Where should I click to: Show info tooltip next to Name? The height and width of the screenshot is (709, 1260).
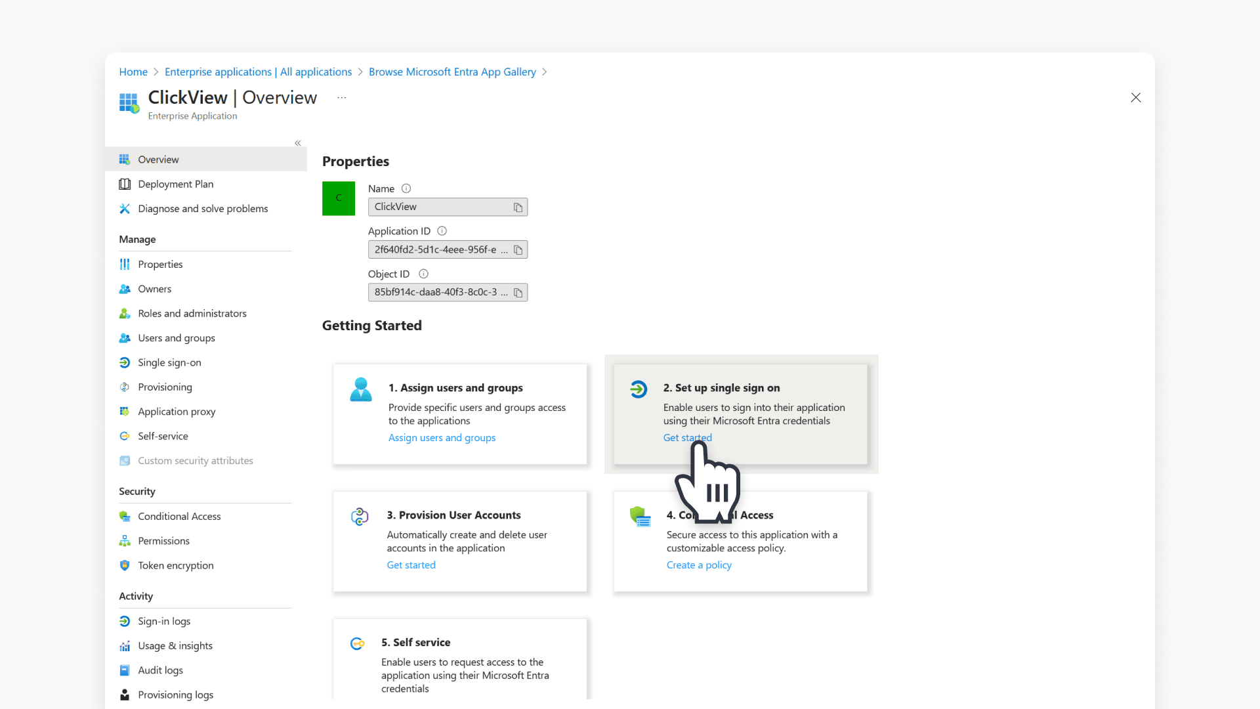pos(406,188)
